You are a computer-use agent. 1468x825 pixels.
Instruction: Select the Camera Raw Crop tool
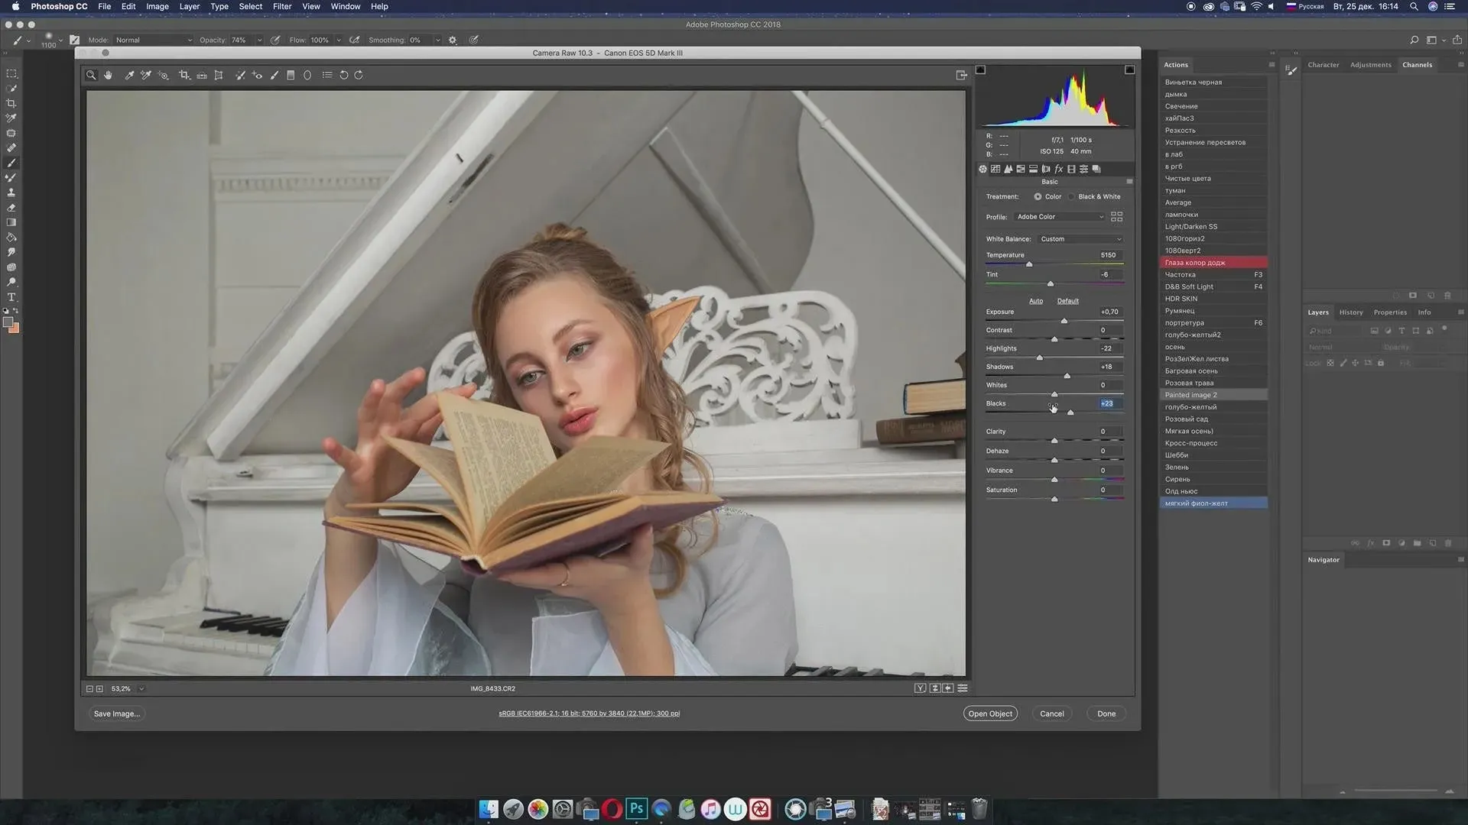click(184, 75)
